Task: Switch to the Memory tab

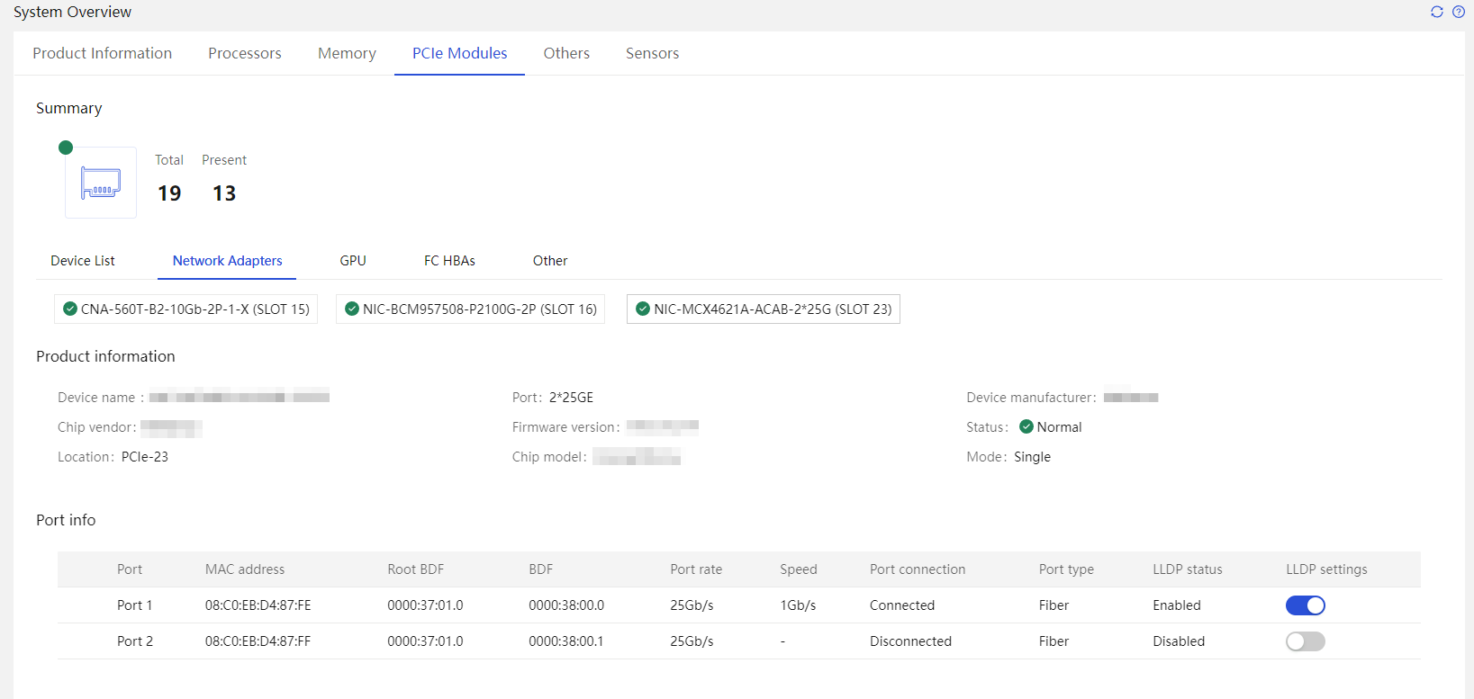Action: (347, 53)
